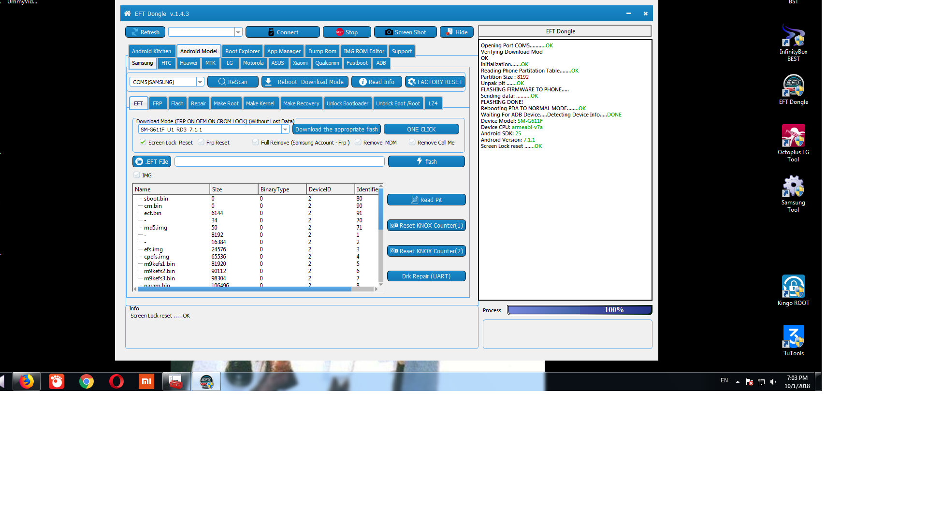928x522 pixels.
Task: Expand the SM-G611F model dropdown
Action: click(x=285, y=130)
